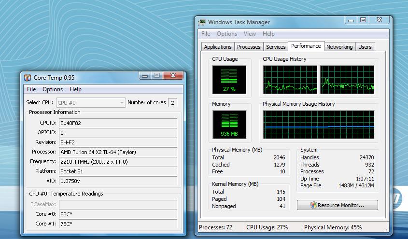Click the Up Time value 1:07:11
The image size is (408, 239).
pyautogui.click(x=365, y=179)
